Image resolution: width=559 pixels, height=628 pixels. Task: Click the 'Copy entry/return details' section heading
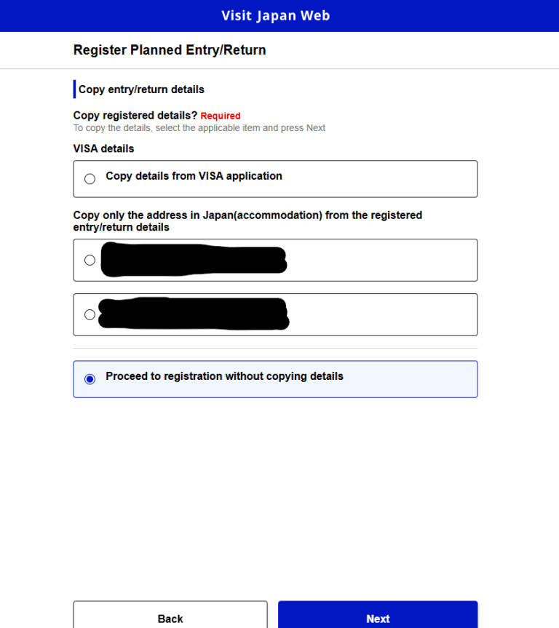click(141, 90)
